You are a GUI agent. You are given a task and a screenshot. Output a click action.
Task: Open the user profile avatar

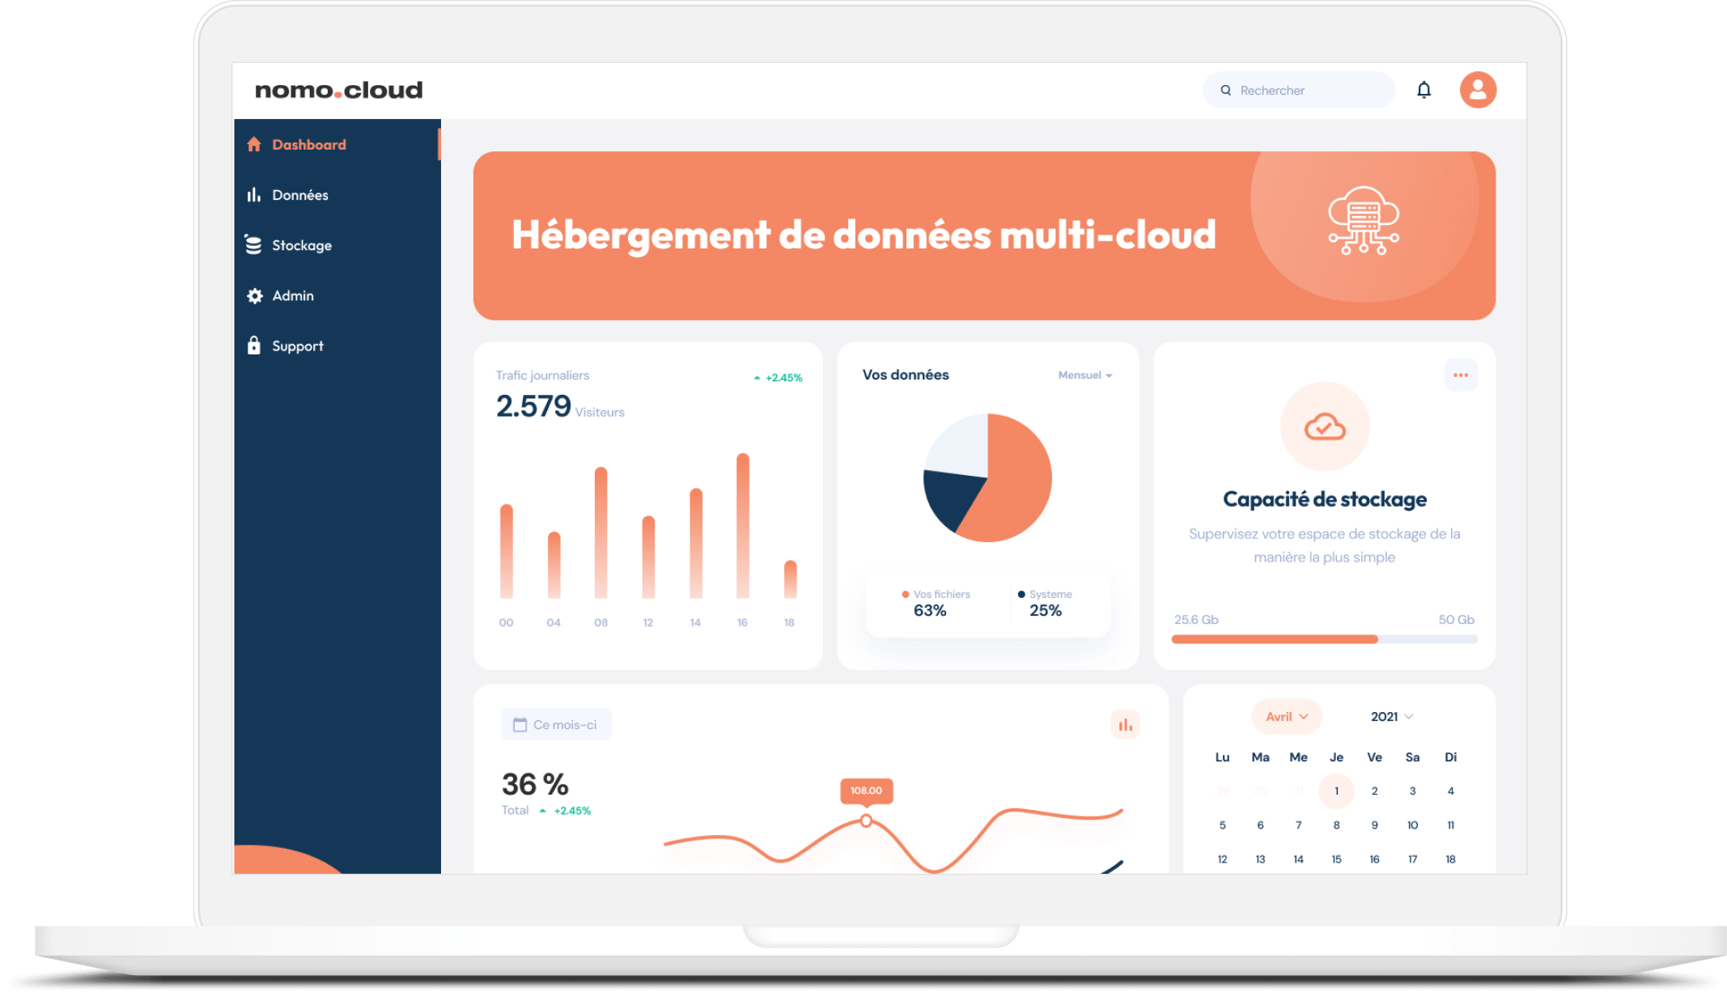[1477, 90]
